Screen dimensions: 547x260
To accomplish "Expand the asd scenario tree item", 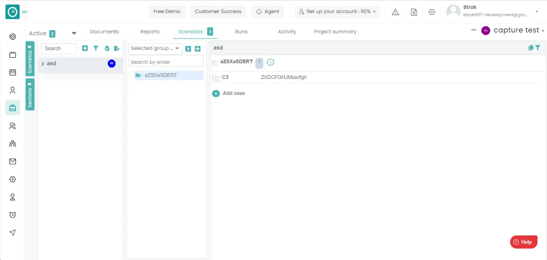I will (43, 64).
